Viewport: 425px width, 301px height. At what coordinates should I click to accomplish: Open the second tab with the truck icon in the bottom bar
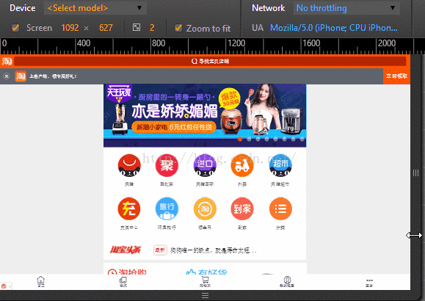[x=123, y=281]
